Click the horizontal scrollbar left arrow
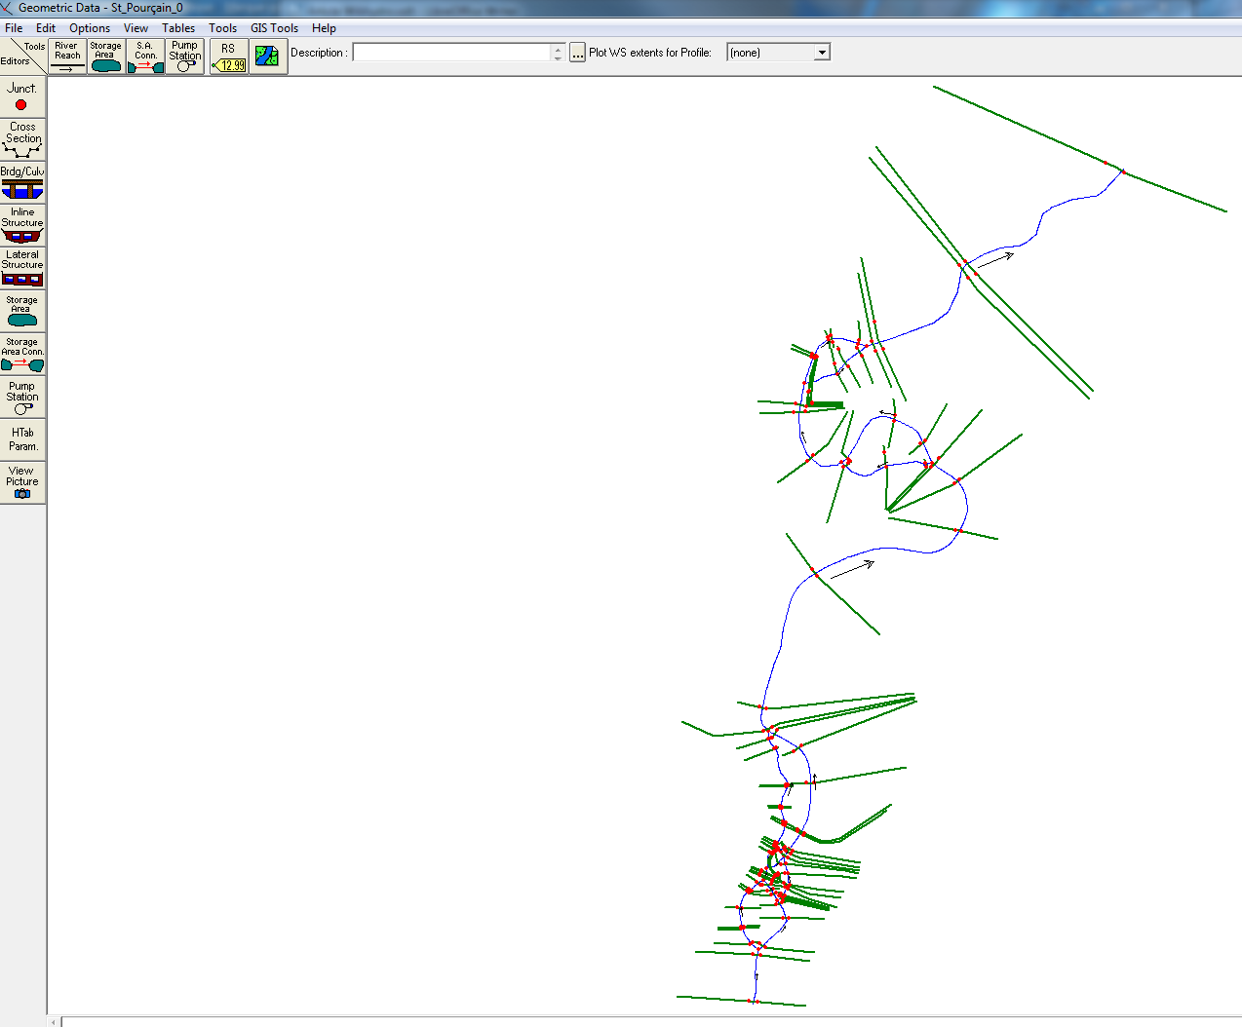Viewport: 1242px width, 1027px height. 54,1022
